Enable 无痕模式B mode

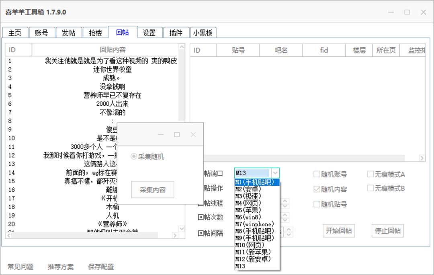point(370,187)
